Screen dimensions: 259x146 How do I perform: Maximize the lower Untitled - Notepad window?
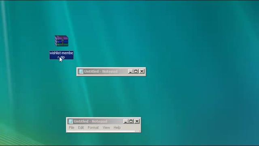tap(131, 121)
